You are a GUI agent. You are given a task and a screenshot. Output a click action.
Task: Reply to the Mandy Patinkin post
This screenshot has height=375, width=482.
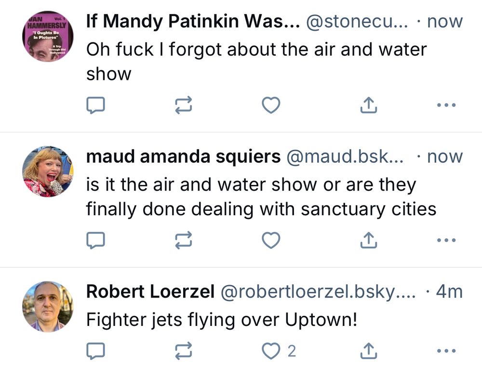(x=95, y=105)
